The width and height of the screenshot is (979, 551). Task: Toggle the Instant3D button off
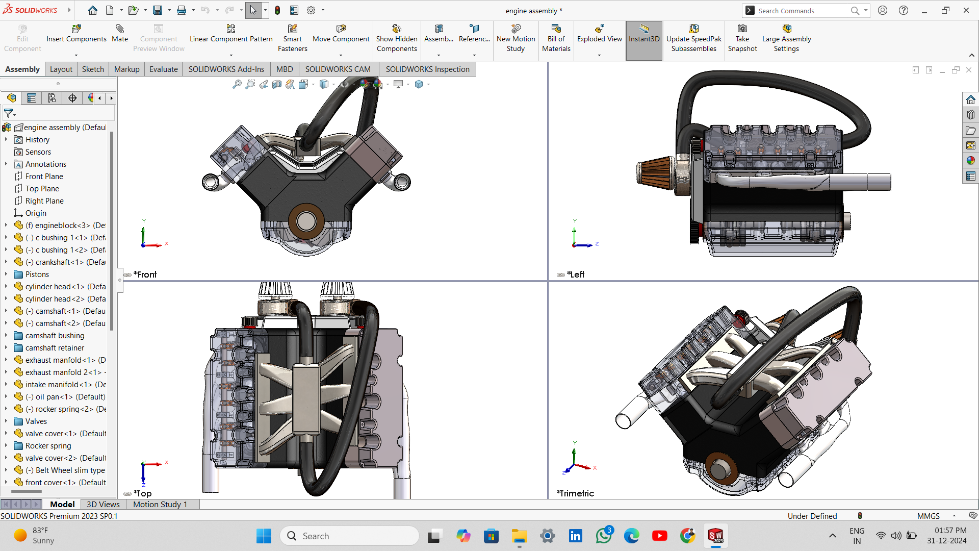pos(644,34)
